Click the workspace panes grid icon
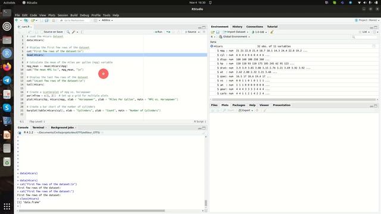381x214 pixels. (95, 20)
